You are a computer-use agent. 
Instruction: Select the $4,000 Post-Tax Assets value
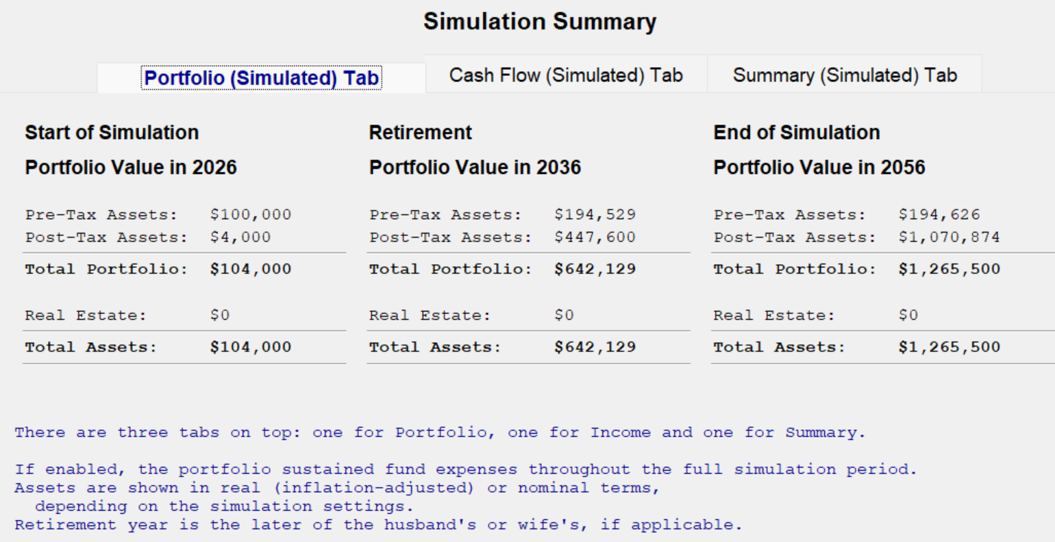(240, 237)
